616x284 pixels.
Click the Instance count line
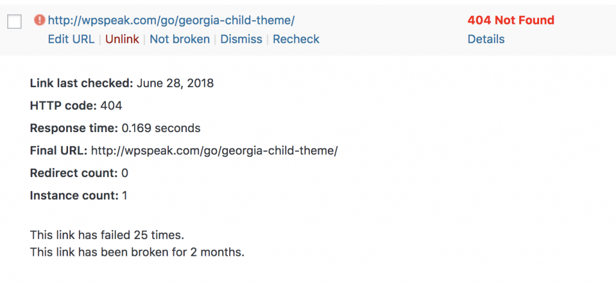pos(79,195)
